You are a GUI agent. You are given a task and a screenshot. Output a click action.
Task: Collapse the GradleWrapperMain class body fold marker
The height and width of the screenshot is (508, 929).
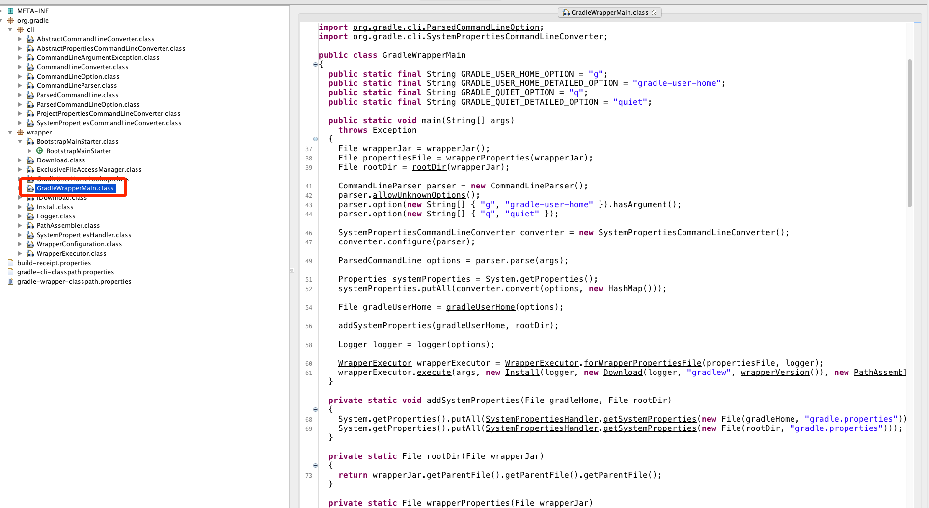coord(315,64)
